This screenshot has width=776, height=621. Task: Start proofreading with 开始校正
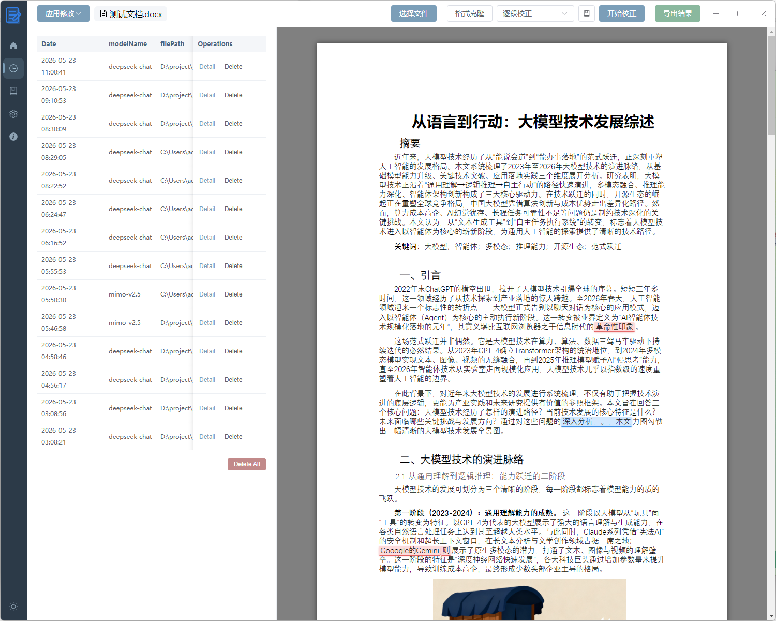622,13
